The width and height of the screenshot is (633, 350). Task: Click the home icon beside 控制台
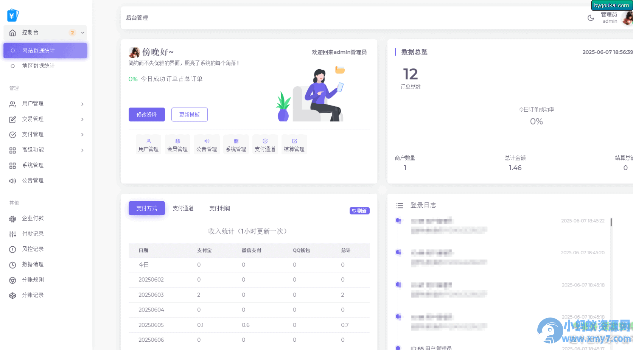click(12, 33)
